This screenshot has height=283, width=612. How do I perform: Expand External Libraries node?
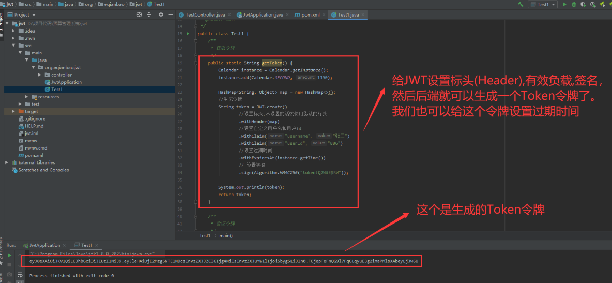click(x=7, y=162)
